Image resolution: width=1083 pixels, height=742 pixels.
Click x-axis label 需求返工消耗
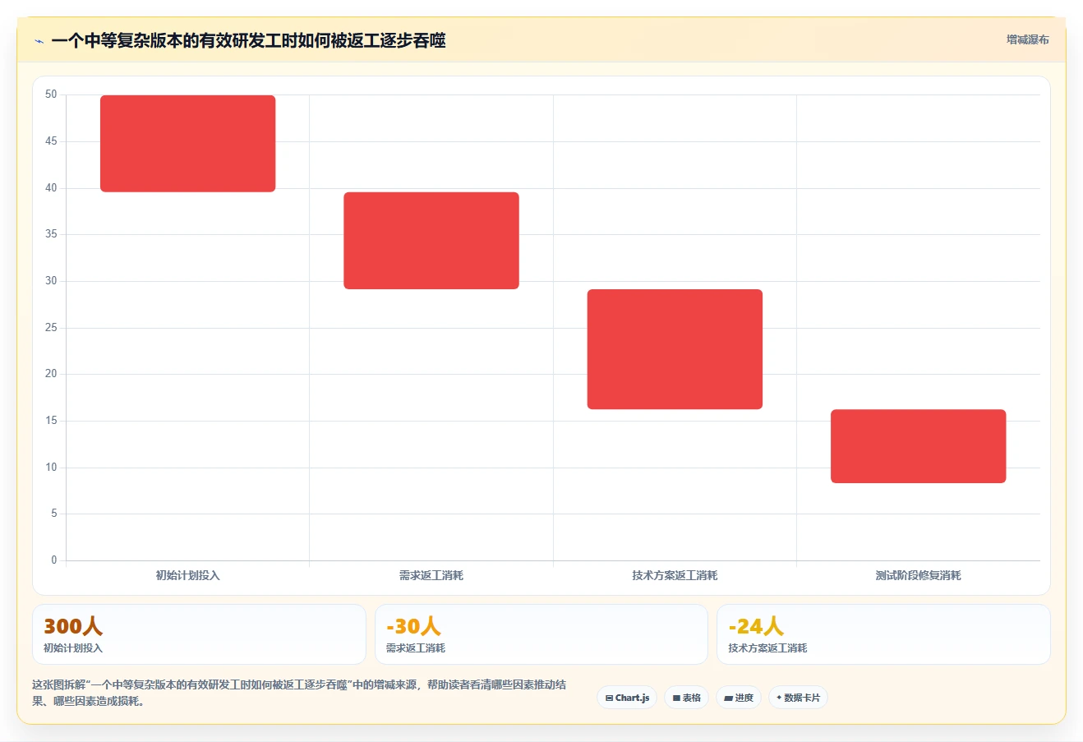(x=431, y=575)
